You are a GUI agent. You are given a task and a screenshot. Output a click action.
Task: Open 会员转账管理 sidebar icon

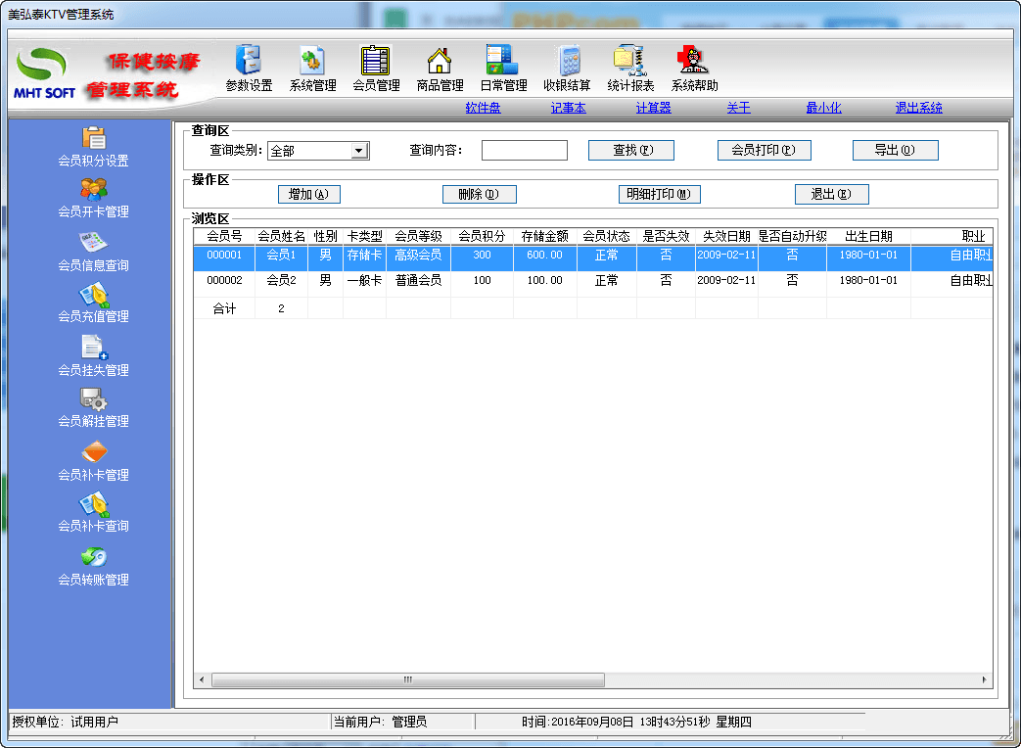93,557
